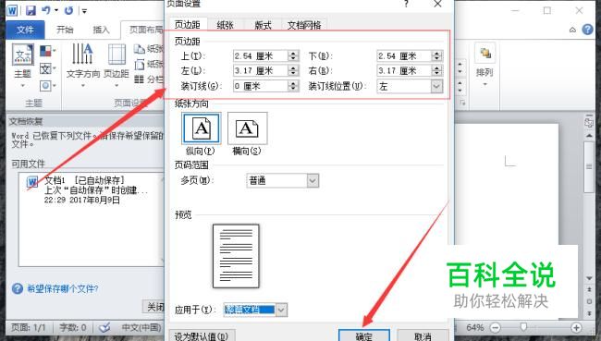Open theme colors icon in ribbon
The image size is (601, 341).
click(x=47, y=51)
